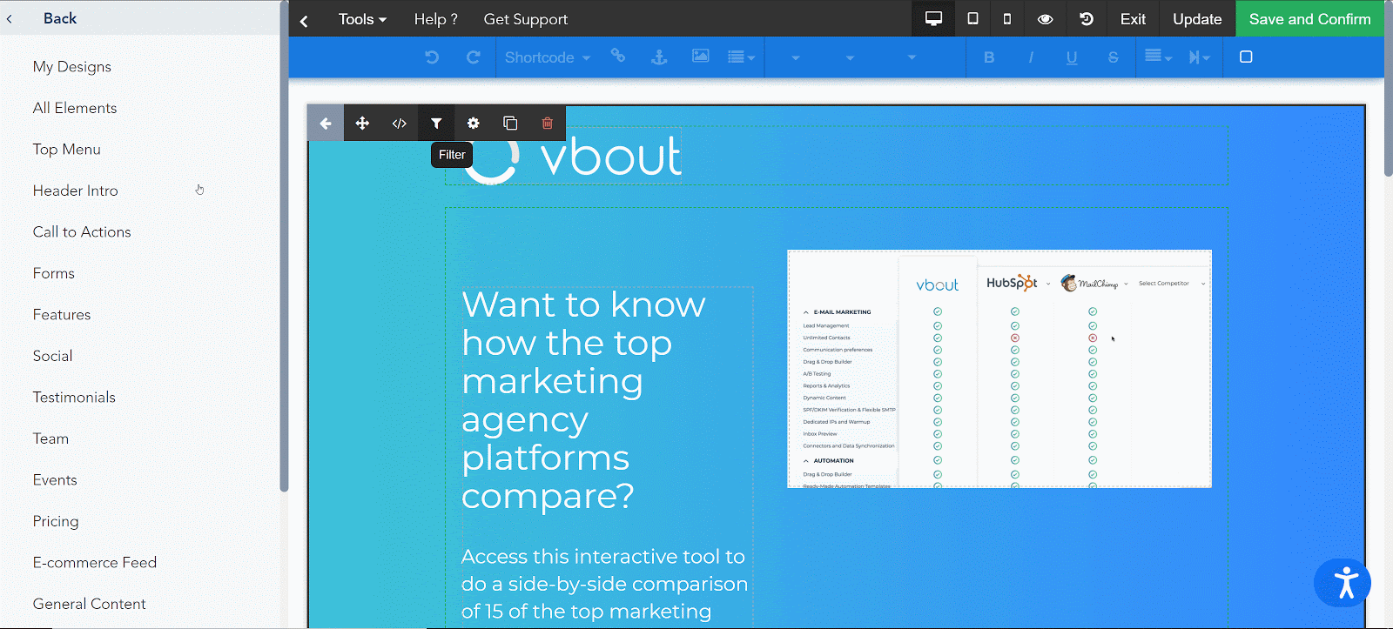This screenshot has height=629, width=1393.
Task: Switch to tablet preview mode
Action: (x=972, y=18)
